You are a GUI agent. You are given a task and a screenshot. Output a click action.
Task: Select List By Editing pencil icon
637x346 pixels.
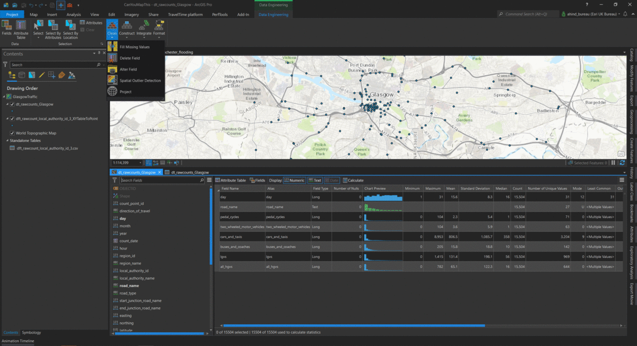pos(42,75)
